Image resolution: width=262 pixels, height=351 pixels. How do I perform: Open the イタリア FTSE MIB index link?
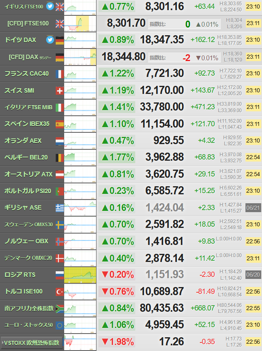click(x=28, y=107)
